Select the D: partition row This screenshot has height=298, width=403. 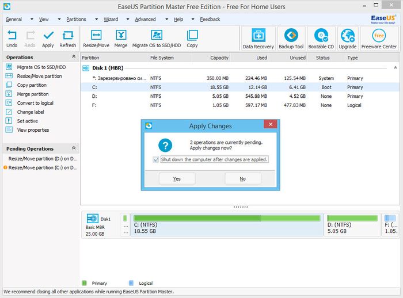tap(240, 96)
